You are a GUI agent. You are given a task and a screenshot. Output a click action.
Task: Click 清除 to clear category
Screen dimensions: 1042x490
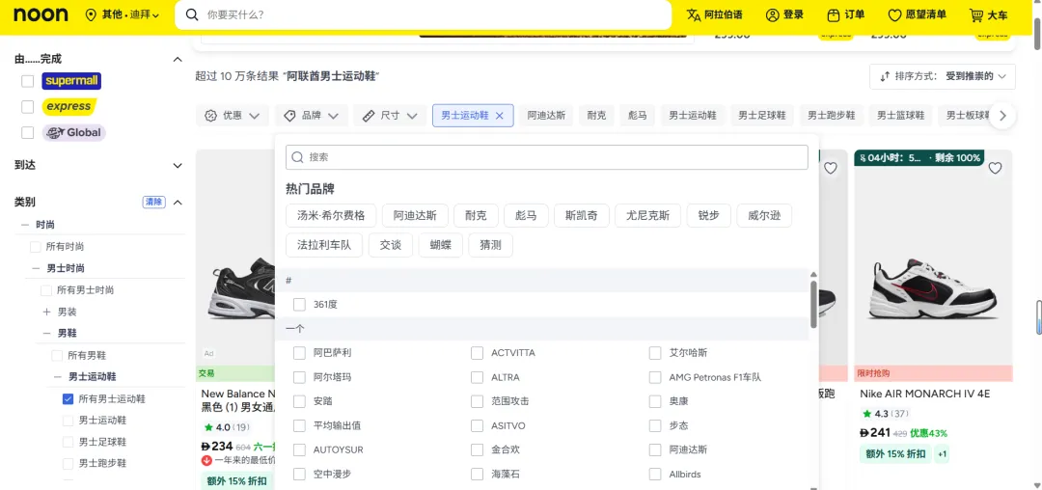click(x=153, y=202)
